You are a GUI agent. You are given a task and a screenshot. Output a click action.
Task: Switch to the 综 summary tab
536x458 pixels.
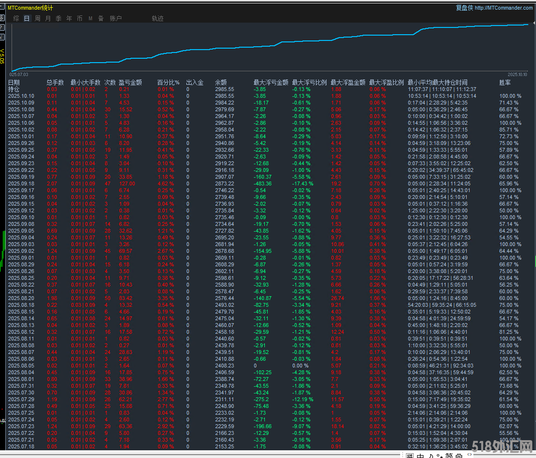pos(16,18)
